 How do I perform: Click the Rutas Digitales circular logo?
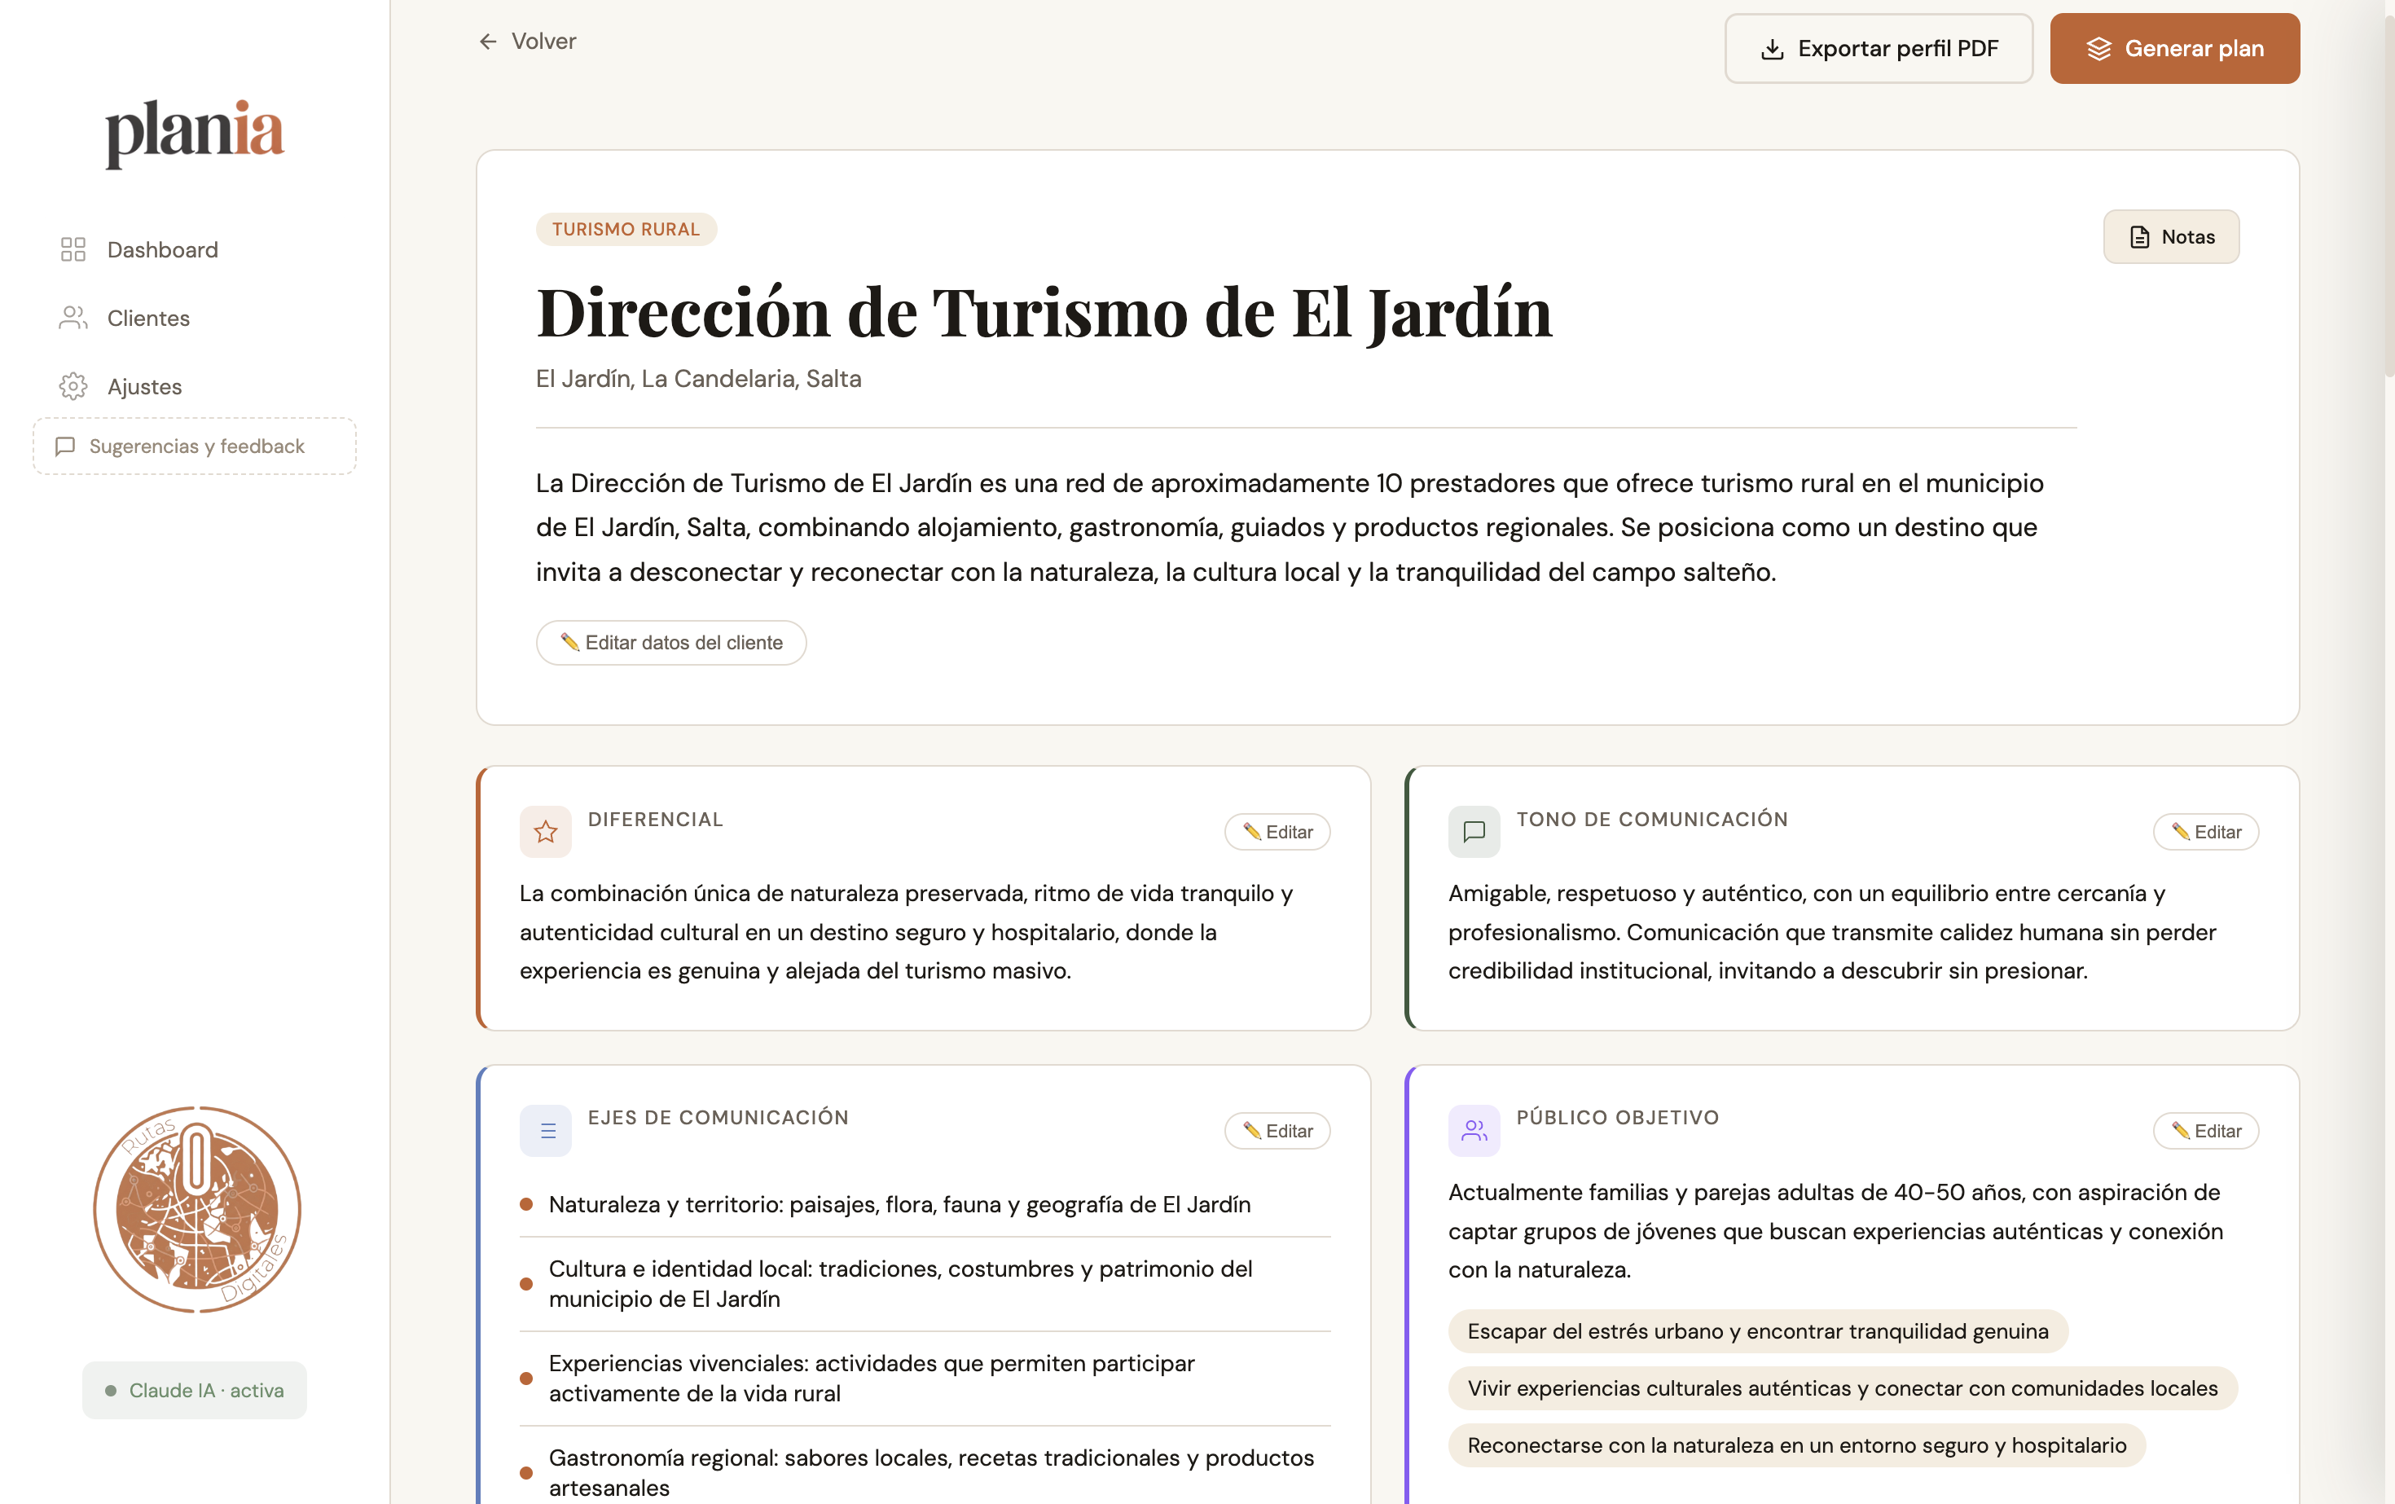pos(195,1210)
